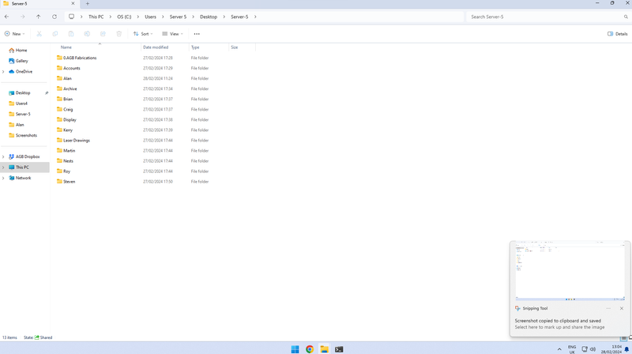Click the Snipping Tool screenshot thumbnail
The image size is (632, 354).
570,271
